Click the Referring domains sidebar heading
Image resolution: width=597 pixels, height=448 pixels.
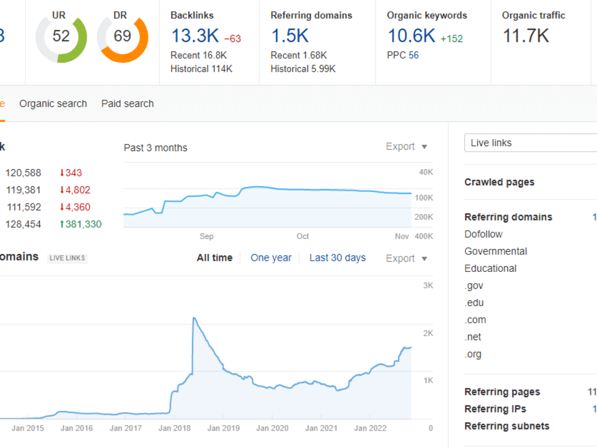(508, 217)
